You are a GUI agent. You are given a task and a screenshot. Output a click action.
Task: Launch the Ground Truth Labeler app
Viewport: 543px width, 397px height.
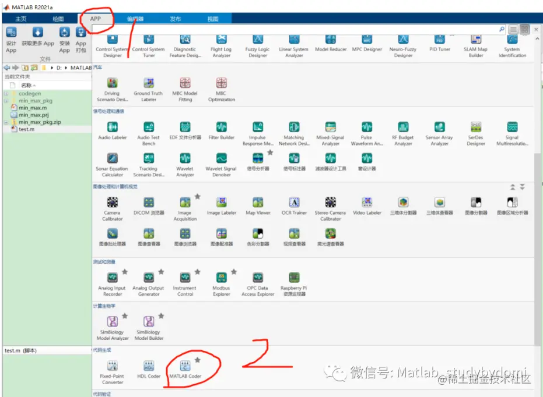coord(149,90)
